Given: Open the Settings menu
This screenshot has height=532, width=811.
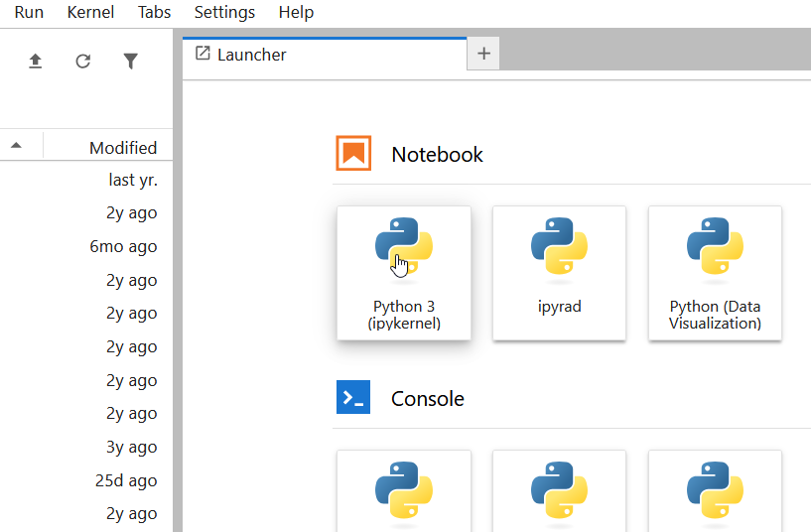Looking at the screenshot, I should (224, 12).
